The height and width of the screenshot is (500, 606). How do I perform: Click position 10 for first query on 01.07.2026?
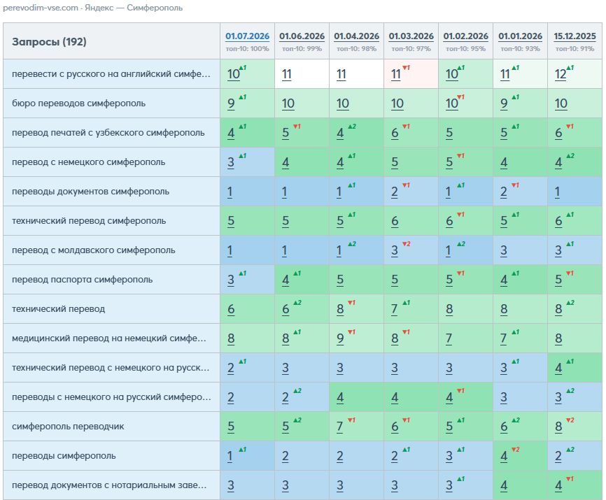click(x=234, y=74)
